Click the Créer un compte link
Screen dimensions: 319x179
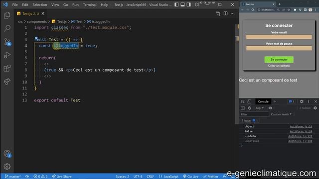[x=279, y=66]
